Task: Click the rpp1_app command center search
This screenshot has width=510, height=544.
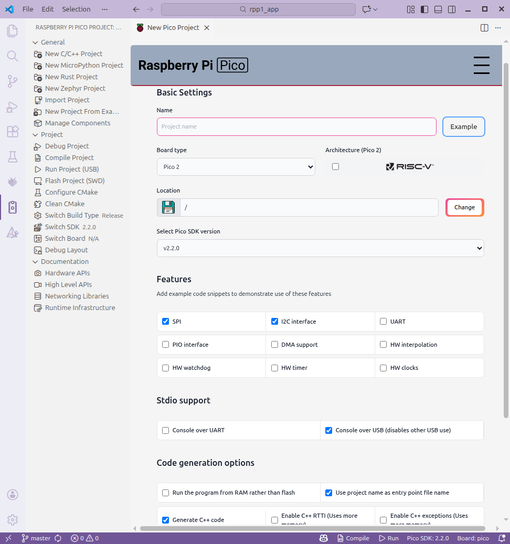Action: point(259,9)
